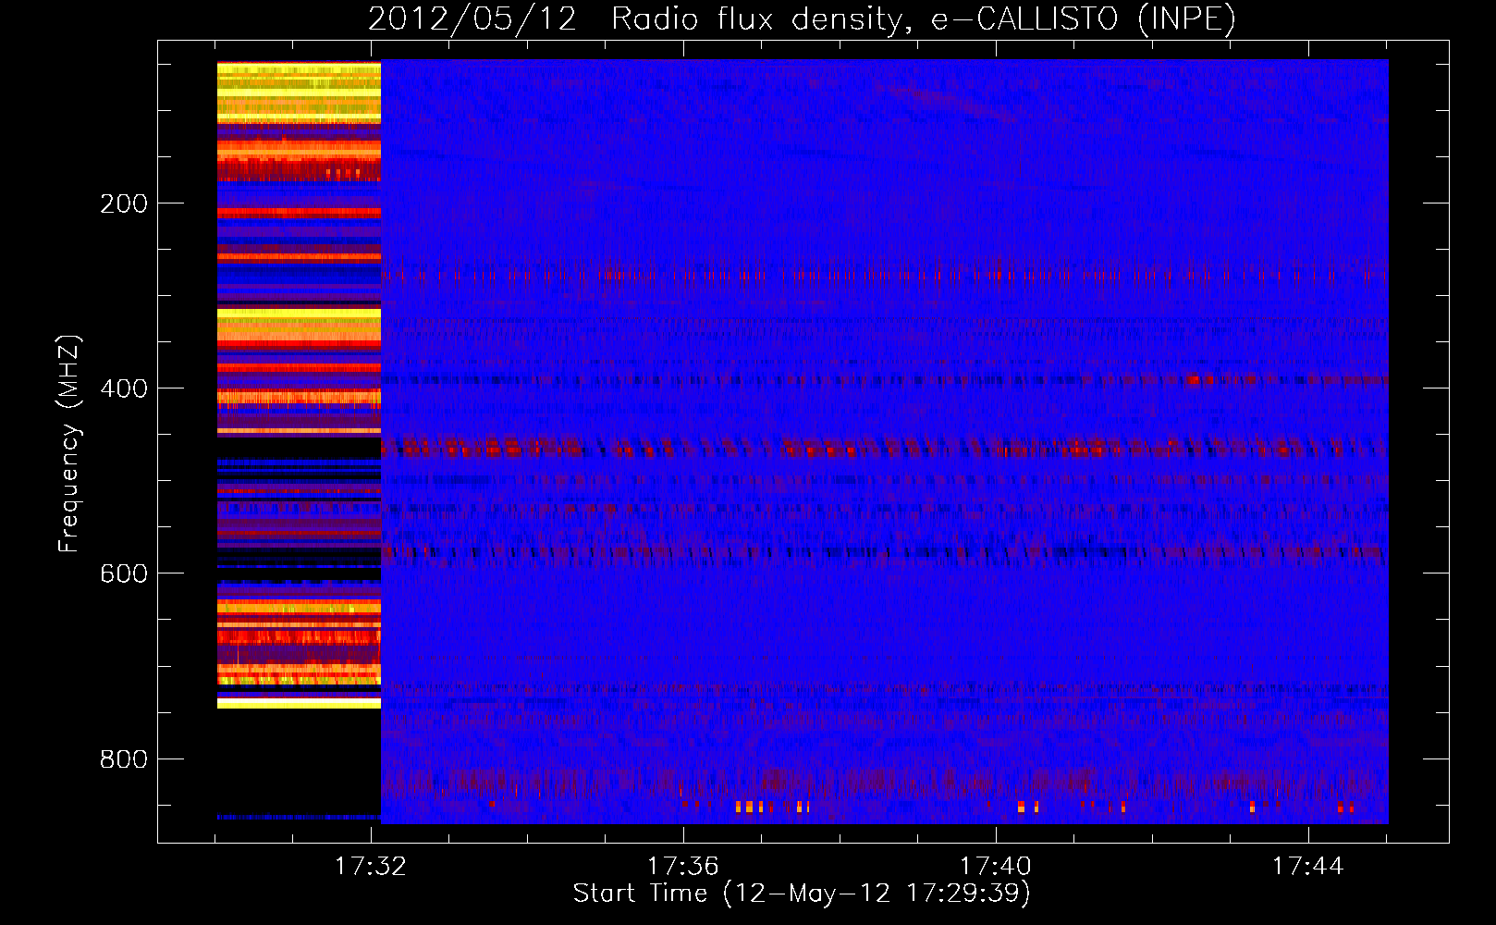The height and width of the screenshot is (925, 1496).
Task: Click the 17:36 time tick label
Action: click(x=682, y=867)
